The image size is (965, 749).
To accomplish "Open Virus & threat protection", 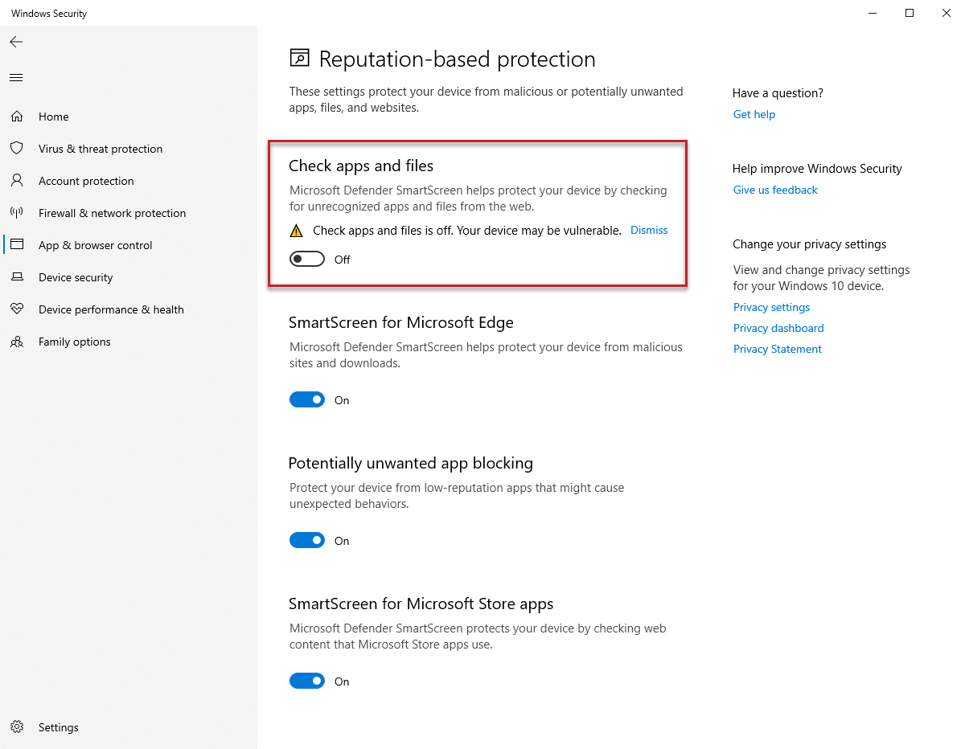I will 100,149.
